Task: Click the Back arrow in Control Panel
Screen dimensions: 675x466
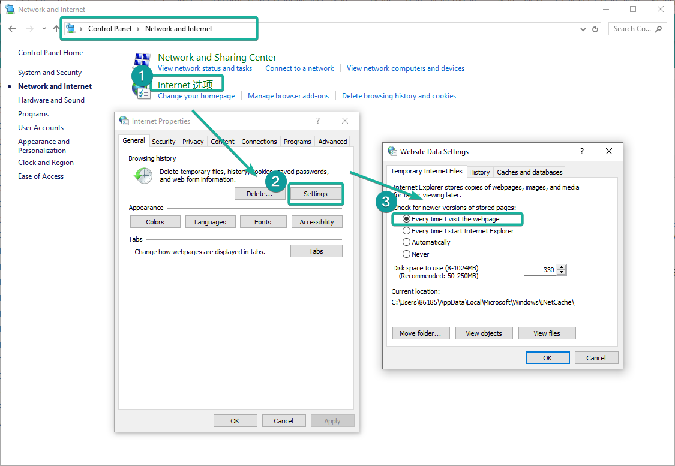Action: pos(12,29)
